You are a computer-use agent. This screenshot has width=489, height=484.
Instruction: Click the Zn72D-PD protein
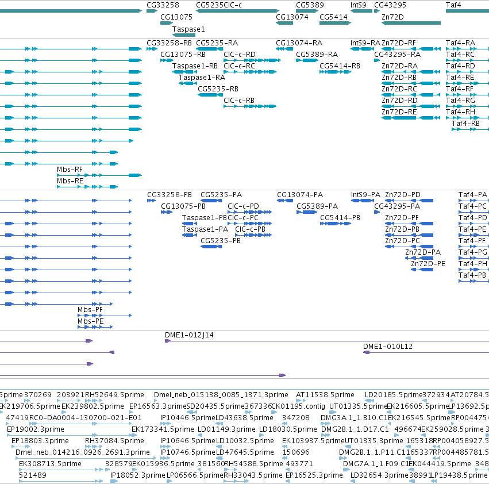(409, 201)
